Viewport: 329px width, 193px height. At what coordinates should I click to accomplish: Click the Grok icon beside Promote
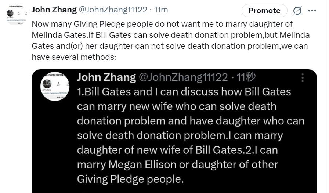coord(297,11)
